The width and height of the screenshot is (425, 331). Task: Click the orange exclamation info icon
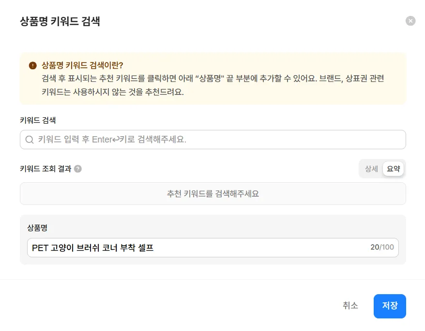pyautogui.click(x=33, y=65)
